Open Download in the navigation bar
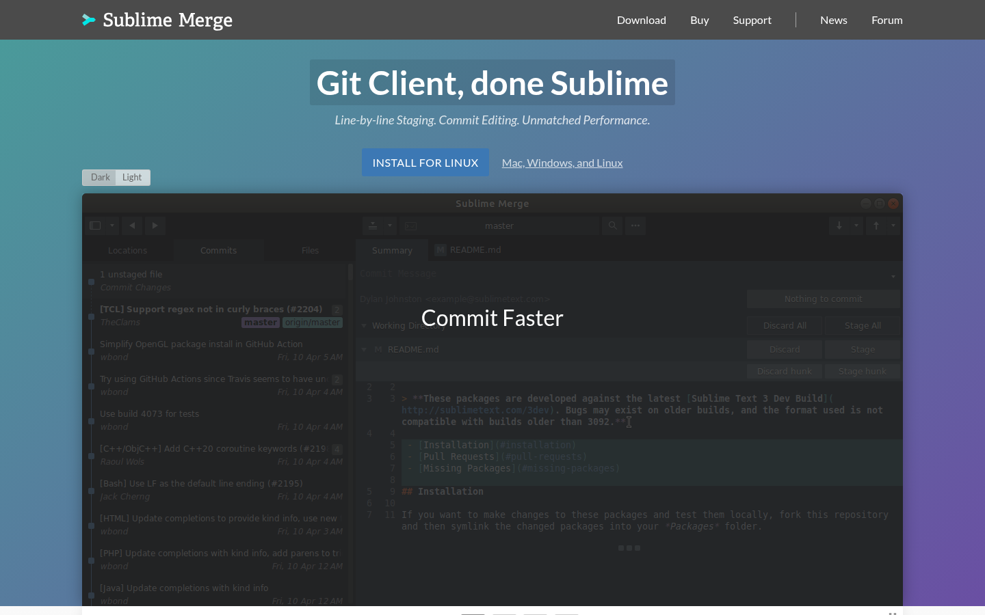985x615 pixels. click(x=642, y=20)
